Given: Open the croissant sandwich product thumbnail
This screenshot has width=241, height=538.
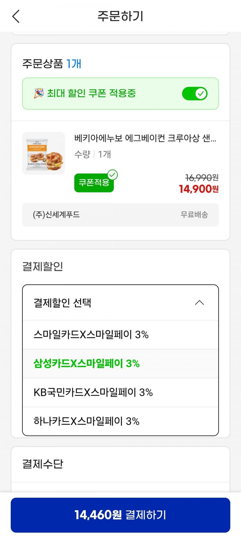Looking at the screenshot, I should click(43, 153).
